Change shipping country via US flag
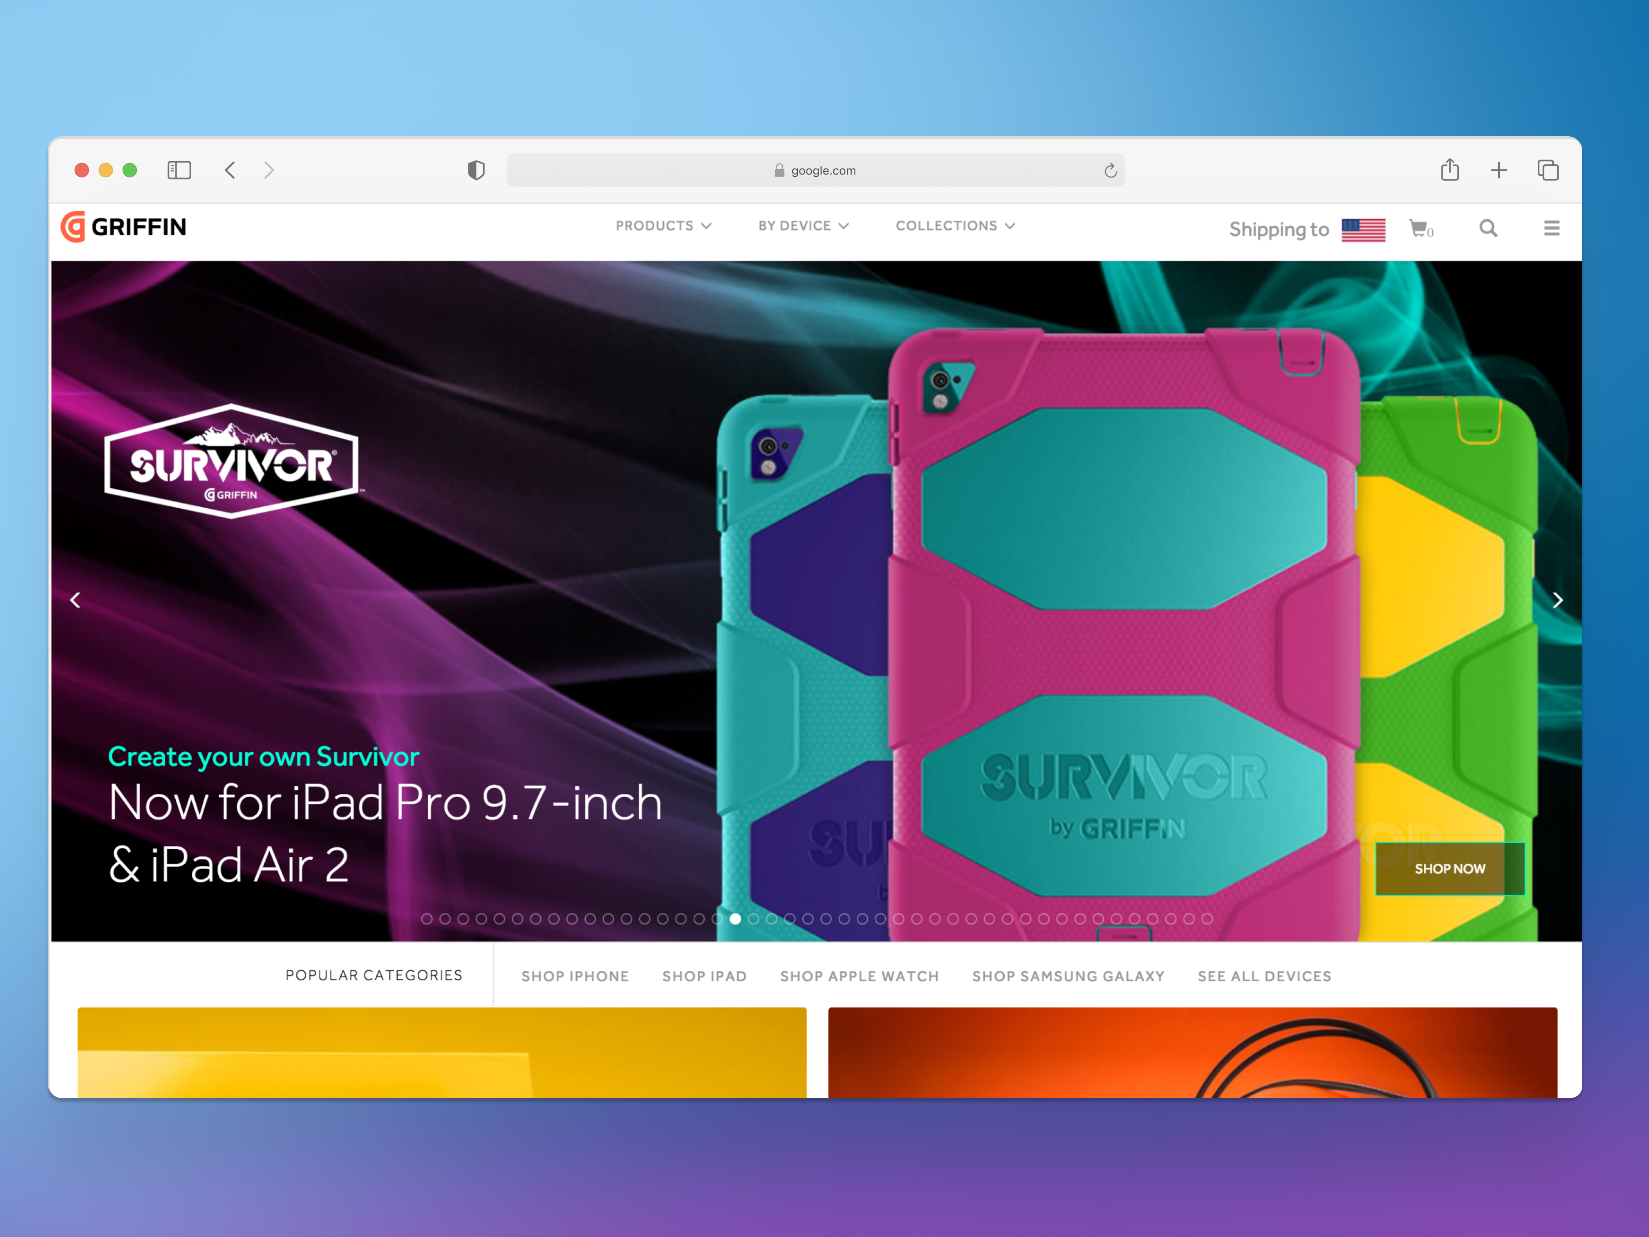 [x=1363, y=230]
